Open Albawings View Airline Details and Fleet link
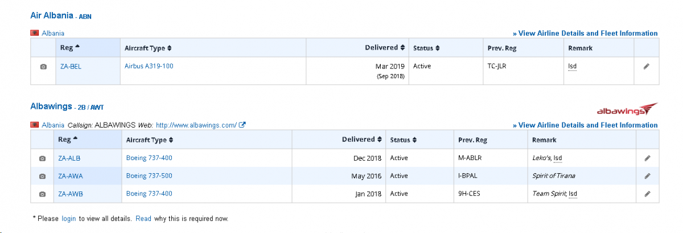683x233 pixels. (x=585, y=125)
